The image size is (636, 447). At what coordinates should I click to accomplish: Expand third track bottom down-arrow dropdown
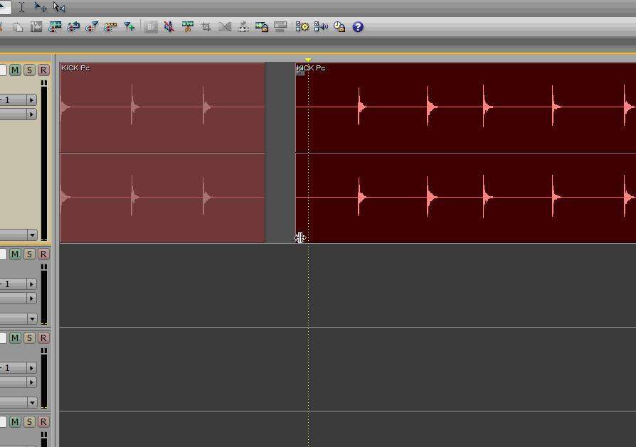32,403
